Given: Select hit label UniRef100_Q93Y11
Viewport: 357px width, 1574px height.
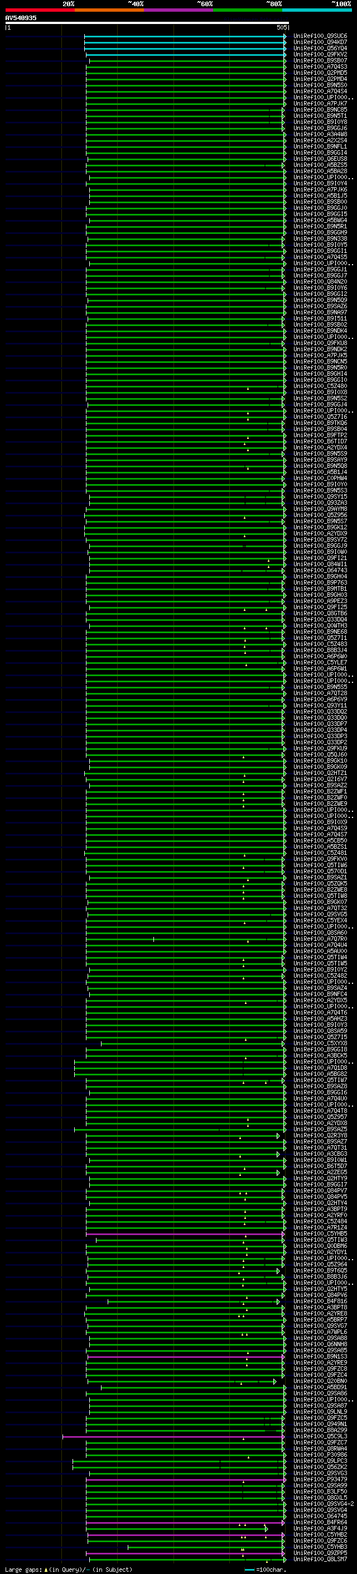Looking at the screenshot, I should pos(320,706).
